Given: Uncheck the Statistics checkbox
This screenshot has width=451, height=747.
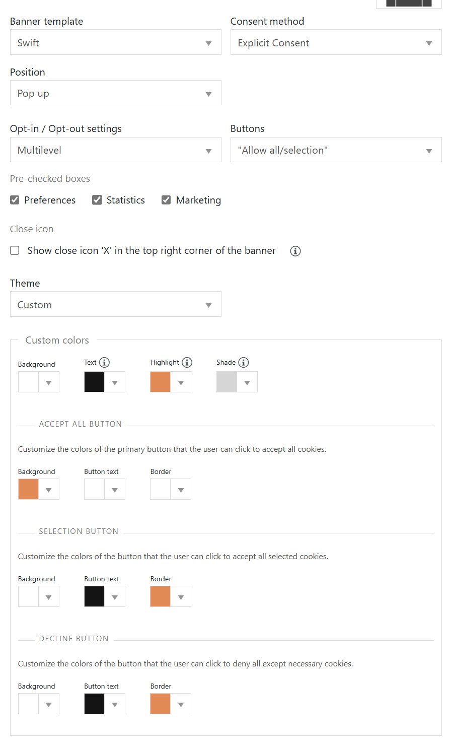Looking at the screenshot, I should [x=97, y=200].
